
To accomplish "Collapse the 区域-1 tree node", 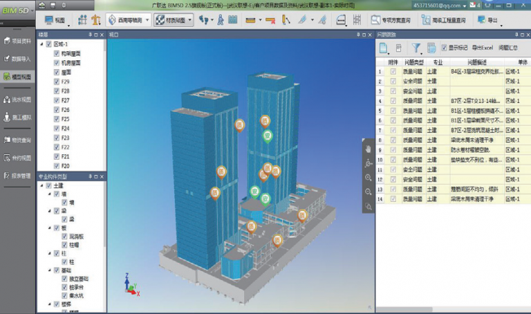I will pyautogui.click(x=41, y=44).
